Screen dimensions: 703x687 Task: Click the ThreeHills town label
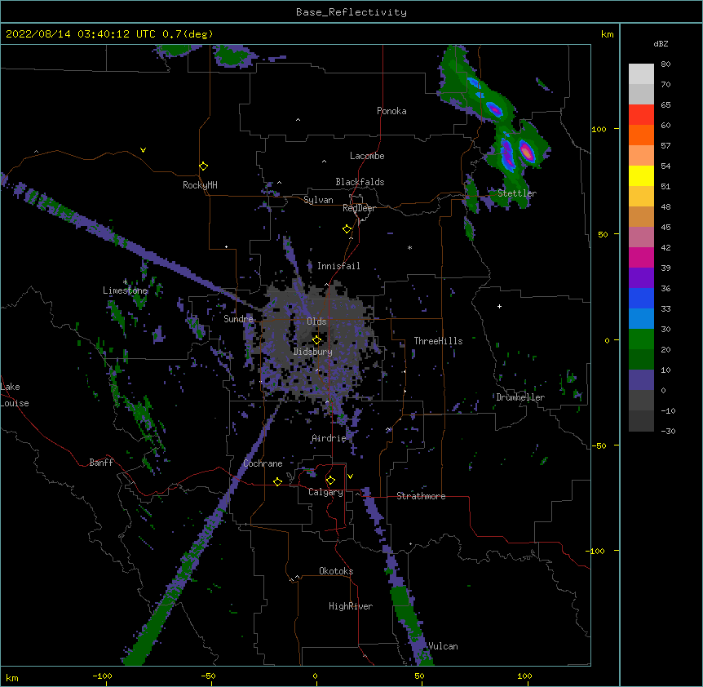point(438,341)
